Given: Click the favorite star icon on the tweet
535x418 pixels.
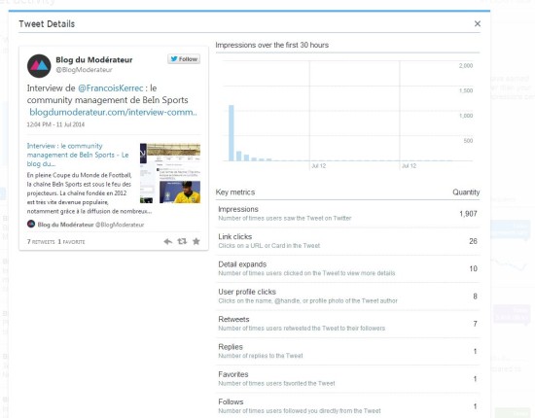Looking at the screenshot, I should point(196,241).
